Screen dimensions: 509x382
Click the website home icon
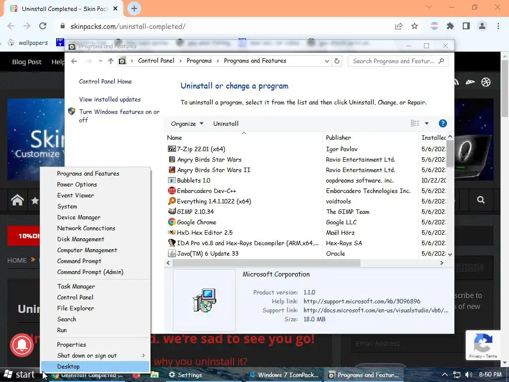click(x=17, y=200)
